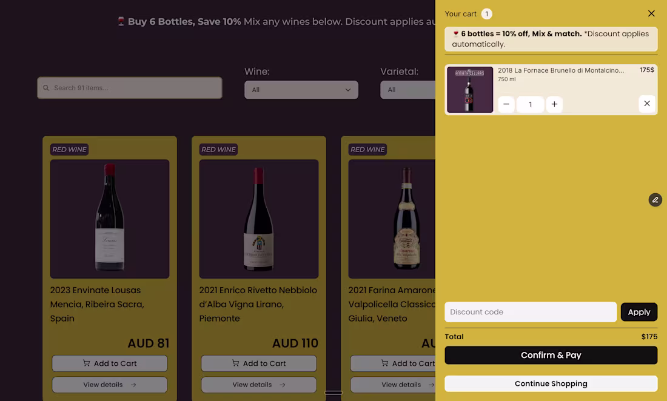Open the Varietal filter dropdown
This screenshot has width=667, height=401.
[407, 90]
